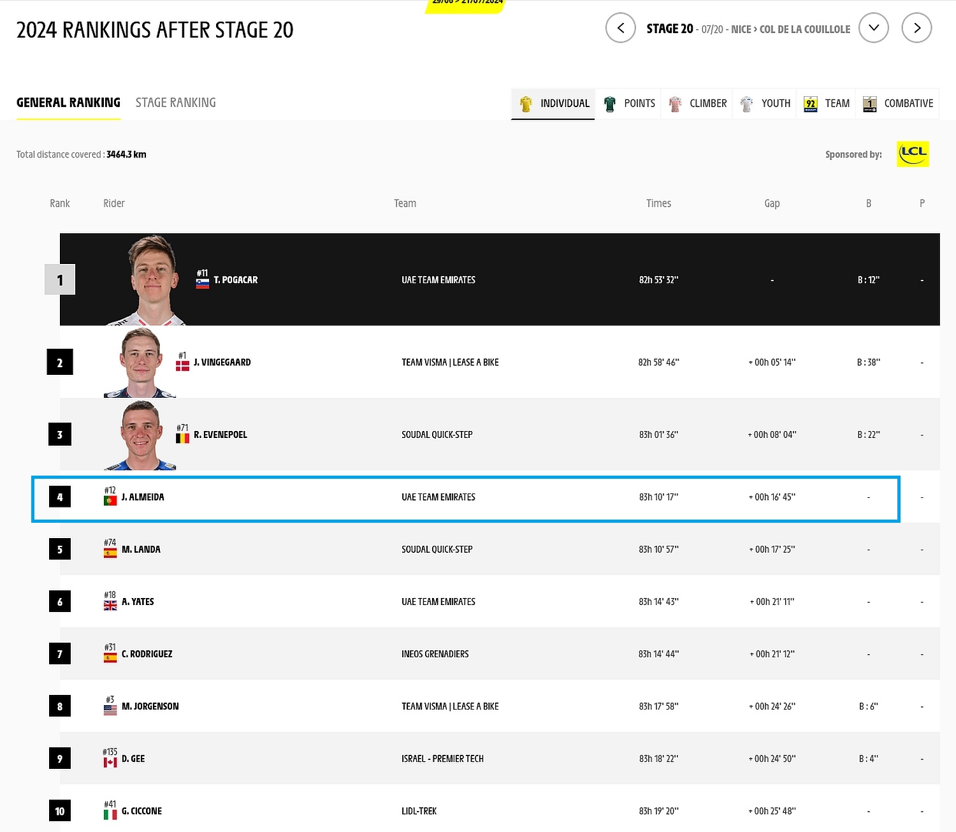Image resolution: width=956 pixels, height=832 pixels.
Task: Click G. Ciccone's rider name
Action: pos(141,811)
